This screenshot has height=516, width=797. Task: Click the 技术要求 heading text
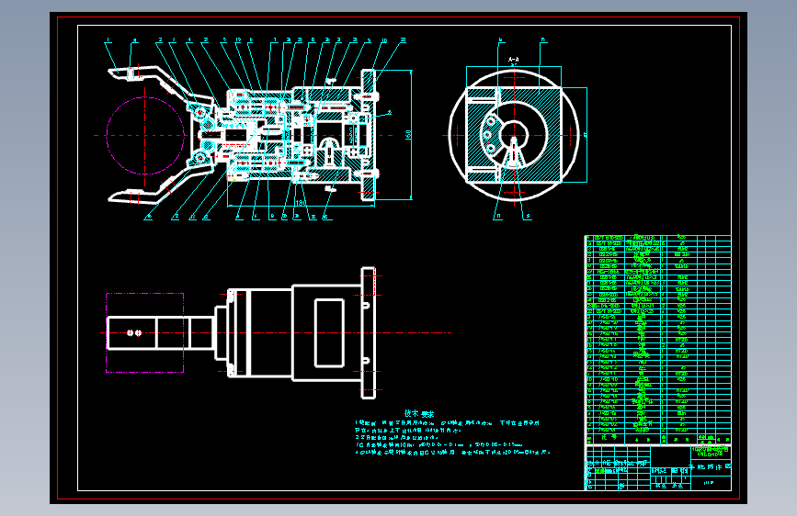pyautogui.click(x=419, y=414)
